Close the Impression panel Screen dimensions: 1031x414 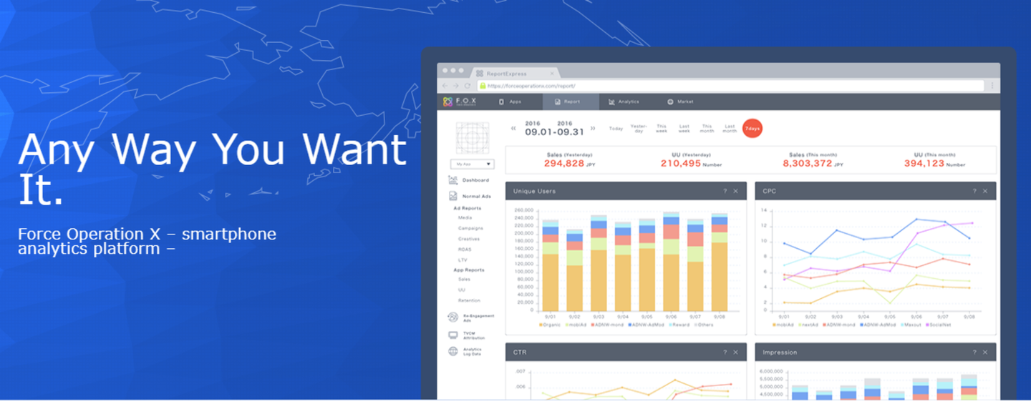(x=985, y=352)
